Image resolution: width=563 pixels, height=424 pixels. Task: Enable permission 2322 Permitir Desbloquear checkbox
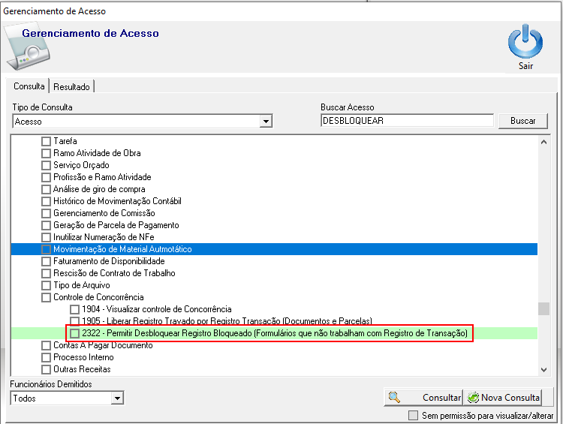pyautogui.click(x=74, y=333)
